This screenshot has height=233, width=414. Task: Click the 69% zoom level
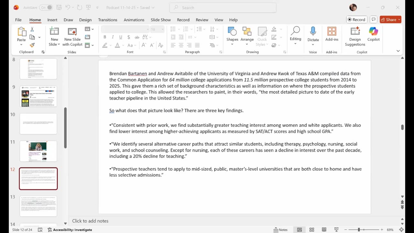(x=390, y=230)
